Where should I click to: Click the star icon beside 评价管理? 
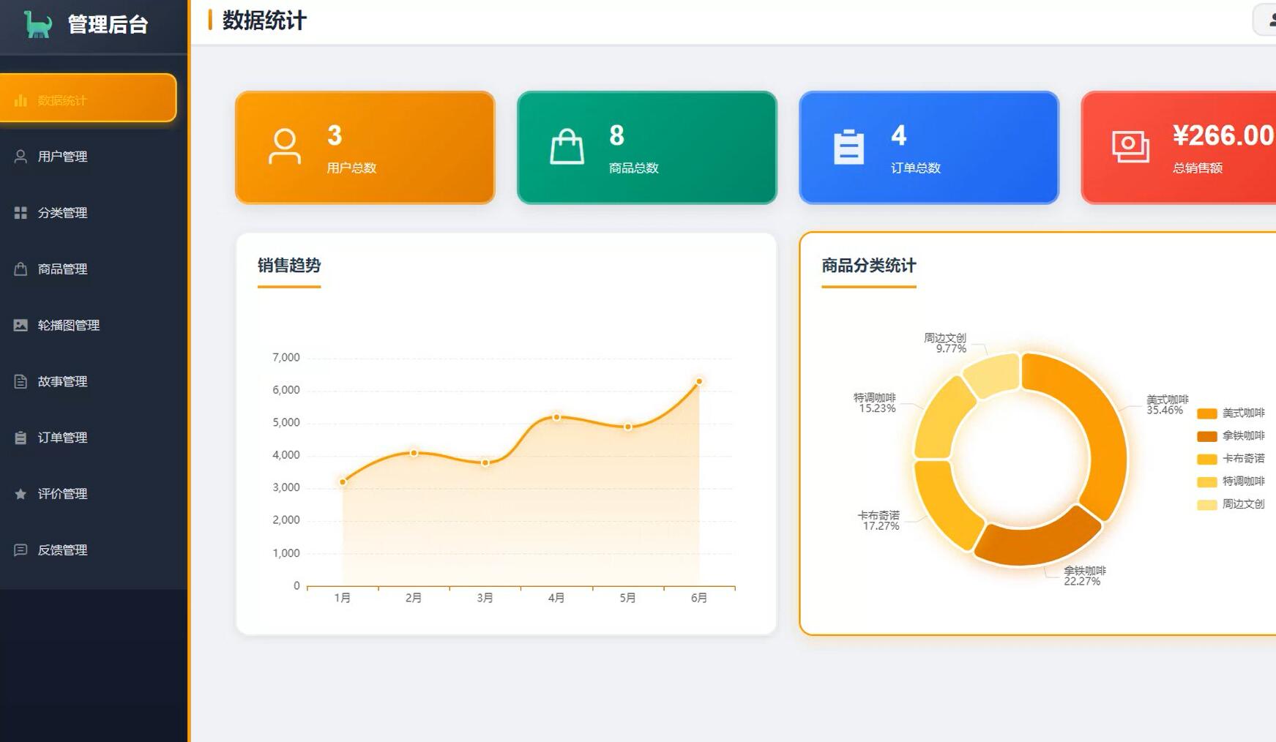click(x=20, y=494)
